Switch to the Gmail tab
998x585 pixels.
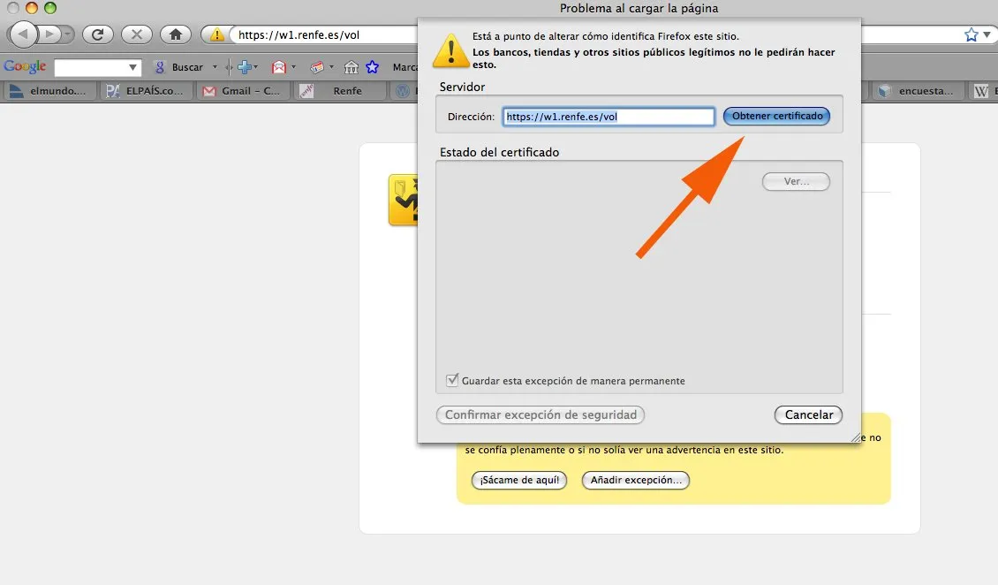pos(243,91)
